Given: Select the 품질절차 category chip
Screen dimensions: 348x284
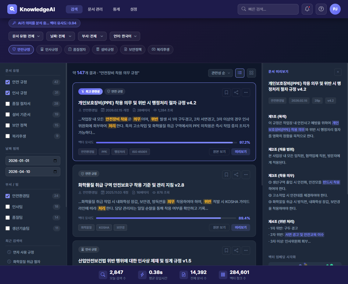Looking at the screenshot, I should pyautogui.click(x=77, y=49).
